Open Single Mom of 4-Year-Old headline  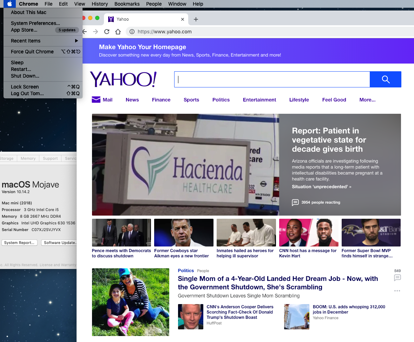pyautogui.click(x=278, y=283)
